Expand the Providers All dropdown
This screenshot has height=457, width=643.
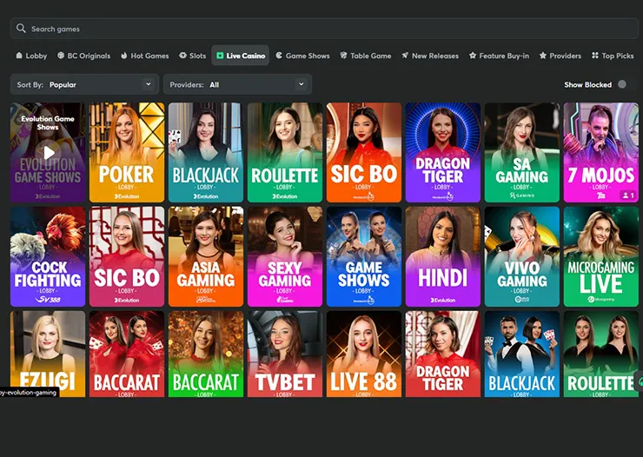pyautogui.click(x=237, y=84)
